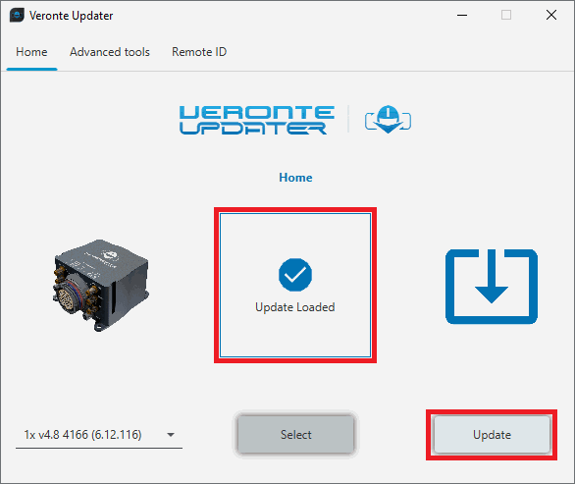
Task: Click the Veronte Updater text logo
Action: [257, 120]
